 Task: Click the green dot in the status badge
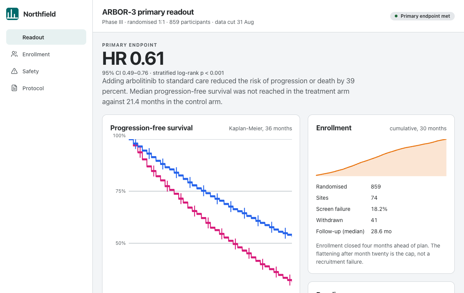pos(396,16)
